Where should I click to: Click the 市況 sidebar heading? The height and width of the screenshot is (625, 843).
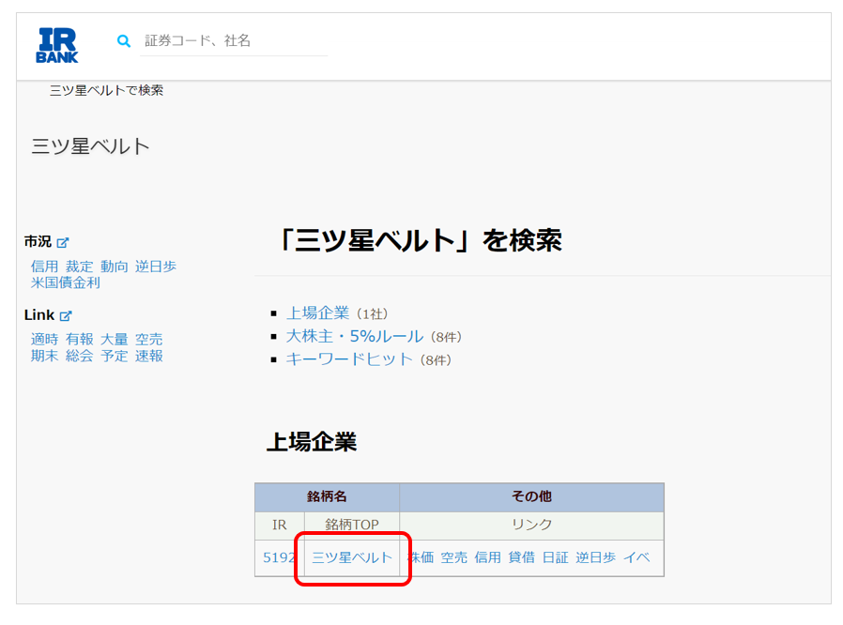(x=38, y=242)
